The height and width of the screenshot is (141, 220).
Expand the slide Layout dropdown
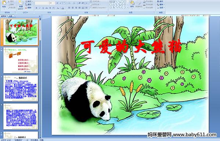coord(29,1)
